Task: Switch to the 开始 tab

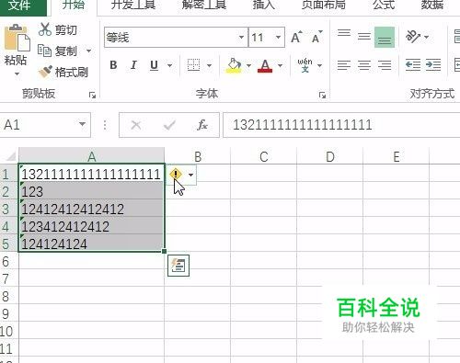Action: coord(74,6)
